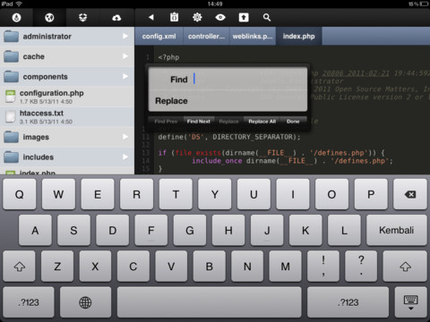The height and width of the screenshot is (322, 430).
Task: Tap the back arrow toolbar icon
Action: [x=151, y=17]
